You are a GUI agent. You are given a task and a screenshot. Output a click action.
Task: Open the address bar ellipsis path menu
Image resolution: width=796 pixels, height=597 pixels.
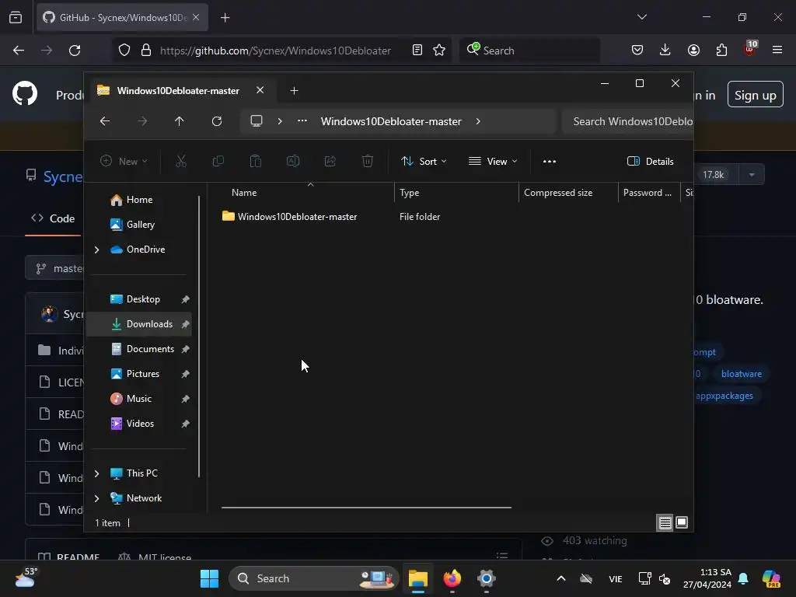coord(302,121)
